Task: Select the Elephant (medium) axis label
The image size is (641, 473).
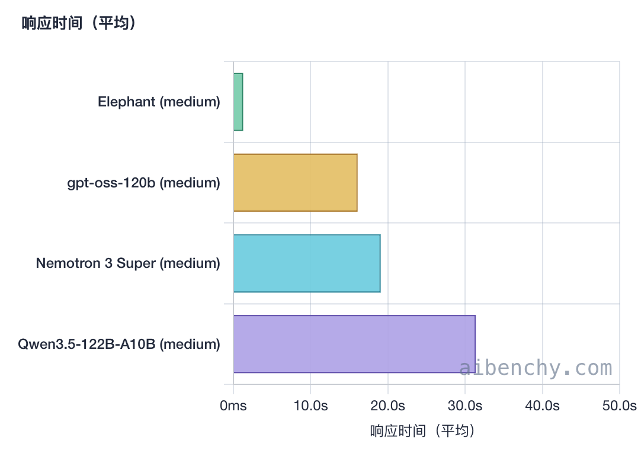Action: pos(159,102)
